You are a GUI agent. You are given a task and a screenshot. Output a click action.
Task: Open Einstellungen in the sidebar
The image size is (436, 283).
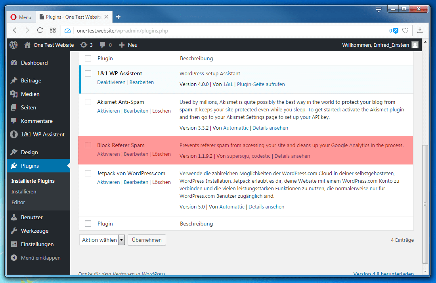point(38,245)
